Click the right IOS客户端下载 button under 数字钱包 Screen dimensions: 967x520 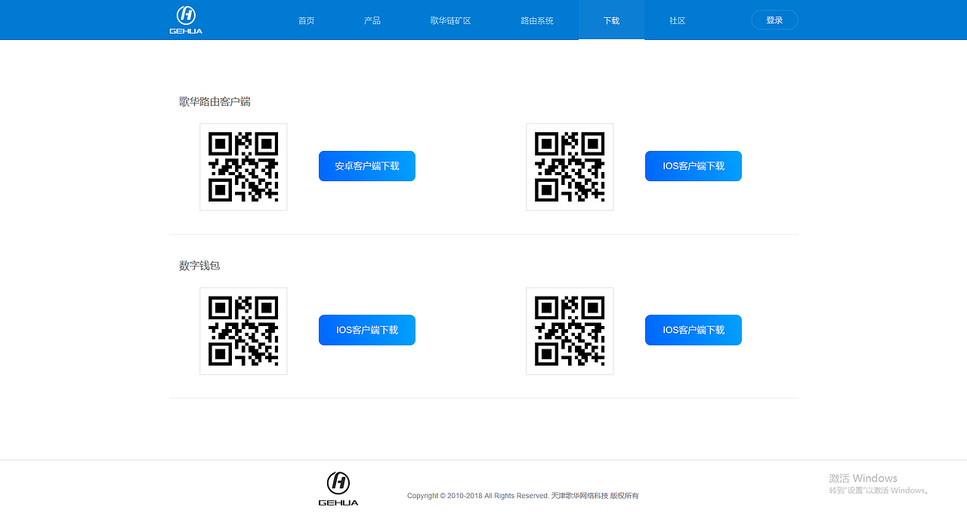pyautogui.click(x=694, y=330)
